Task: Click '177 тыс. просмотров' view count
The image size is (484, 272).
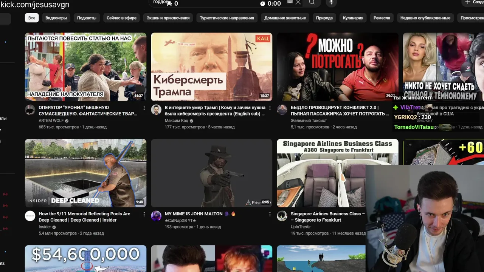Action: (185, 127)
